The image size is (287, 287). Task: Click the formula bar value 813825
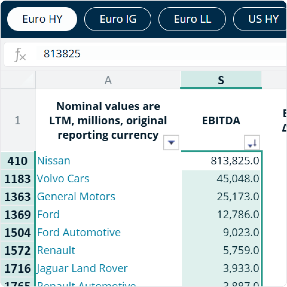tap(62, 54)
